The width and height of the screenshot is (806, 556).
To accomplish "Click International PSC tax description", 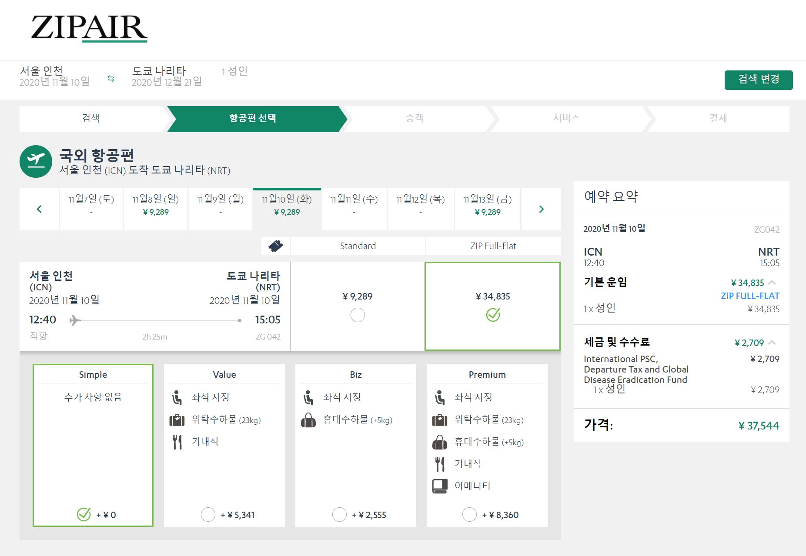I will point(636,369).
